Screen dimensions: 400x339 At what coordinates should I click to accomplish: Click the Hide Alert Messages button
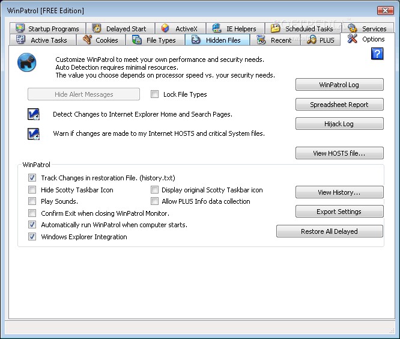click(x=83, y=94)
